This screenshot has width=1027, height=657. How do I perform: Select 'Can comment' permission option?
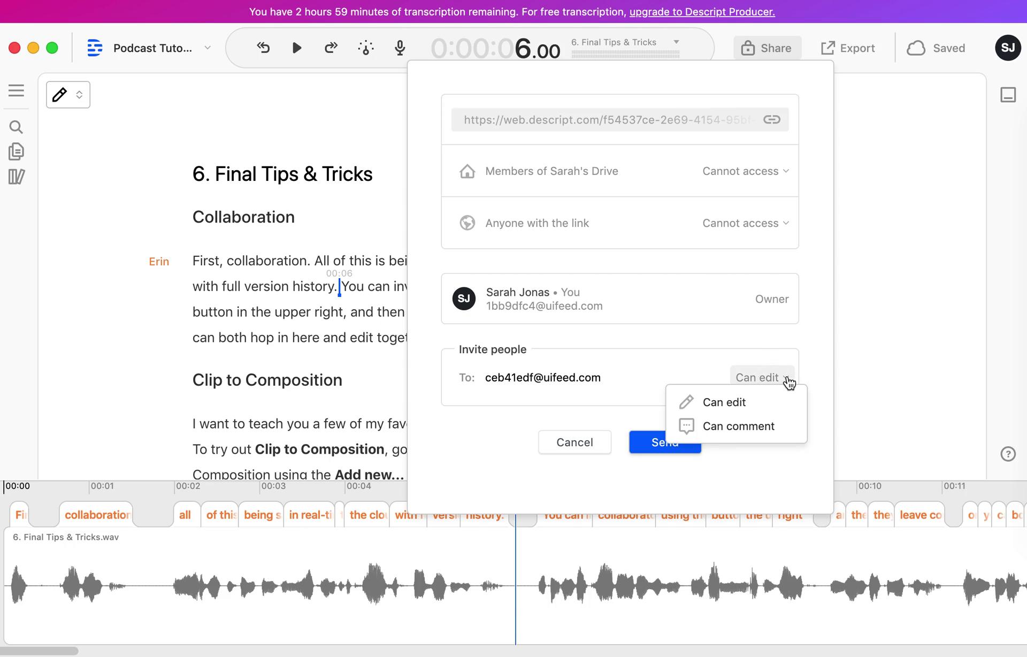(x=739, y=426)
